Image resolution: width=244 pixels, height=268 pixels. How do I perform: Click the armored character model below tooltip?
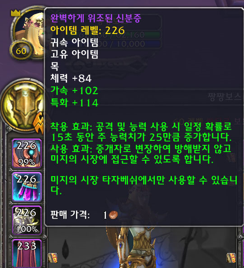click(137, 247)
